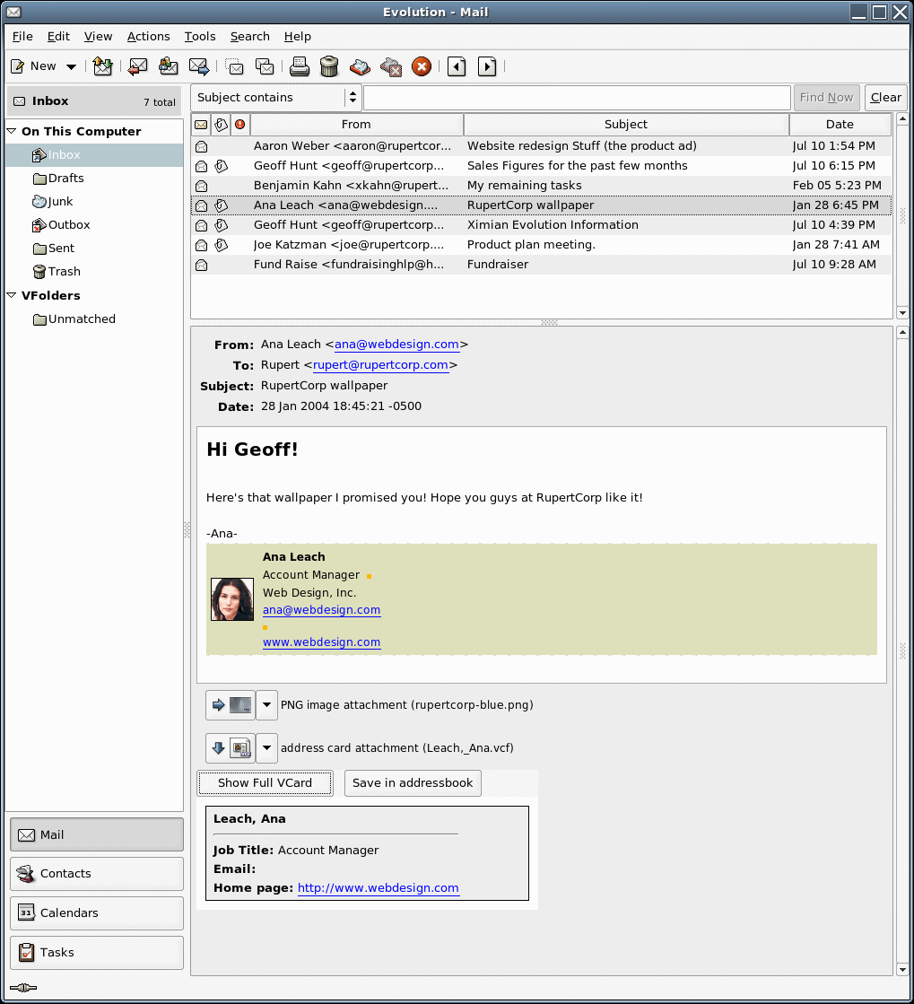This screenshot has width=914, height=1004.
Task: Collapse the 'On This Computer' folder tree
Action: pos(12,132)
